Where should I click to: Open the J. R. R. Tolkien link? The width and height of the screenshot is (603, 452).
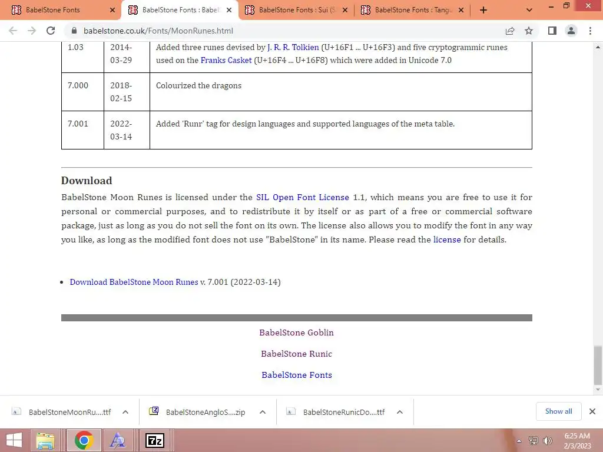(x=293, y=47)
